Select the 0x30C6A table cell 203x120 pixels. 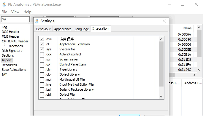click(x=184, y=34)
